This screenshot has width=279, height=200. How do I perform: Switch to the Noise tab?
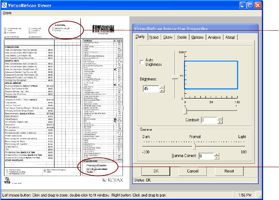point(153,37)
